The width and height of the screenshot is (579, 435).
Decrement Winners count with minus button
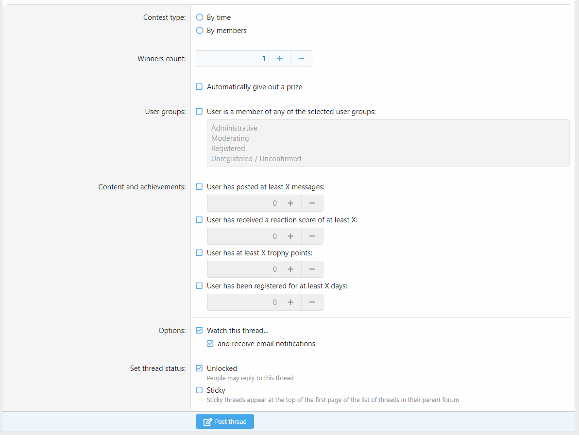tap(301, 58)
